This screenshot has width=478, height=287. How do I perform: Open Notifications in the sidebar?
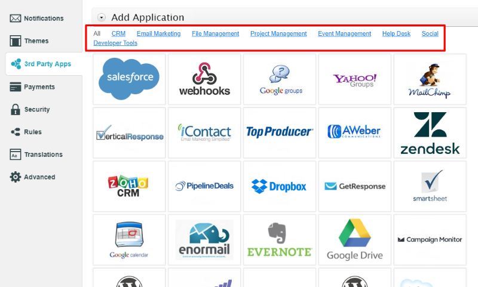[x=37, y=18]
